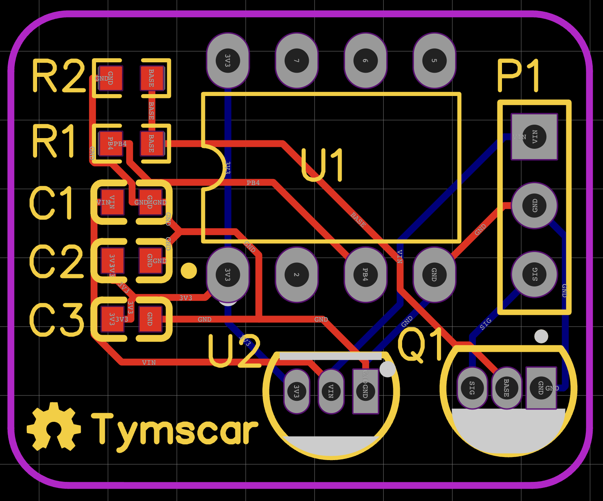
Task: Select the P1 silkscreen label
Action: click(519, 75)
